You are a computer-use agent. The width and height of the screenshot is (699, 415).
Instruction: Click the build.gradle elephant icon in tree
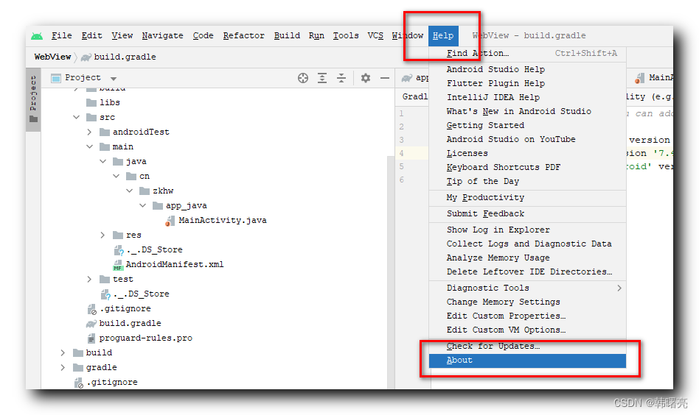pos(91,323)
